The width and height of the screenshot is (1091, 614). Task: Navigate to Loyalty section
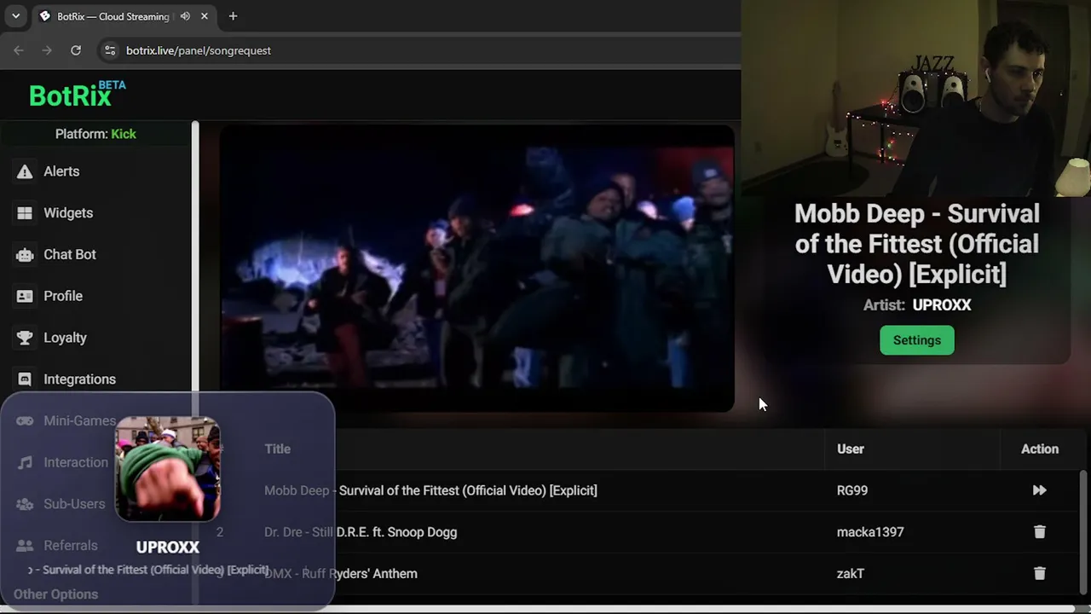pyautogui.click(x=65, y=338)
